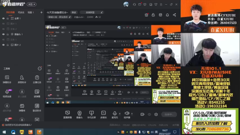Switch to the 场景 1 tab
The width and height of the screenshot is (240, 135).
click(31, 12)
